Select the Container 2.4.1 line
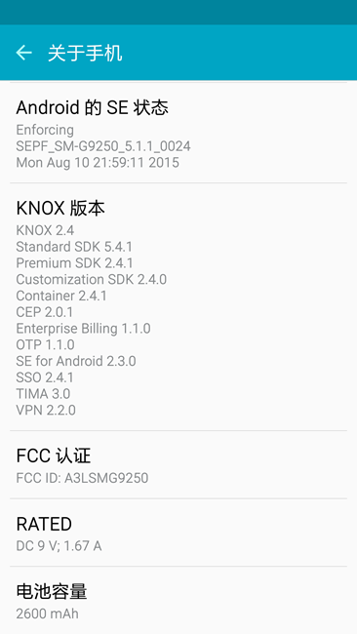Screen dimensions: 357x634 pos(61,296)
